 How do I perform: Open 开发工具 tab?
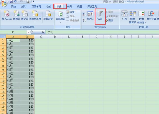click(x=92, y=7)
